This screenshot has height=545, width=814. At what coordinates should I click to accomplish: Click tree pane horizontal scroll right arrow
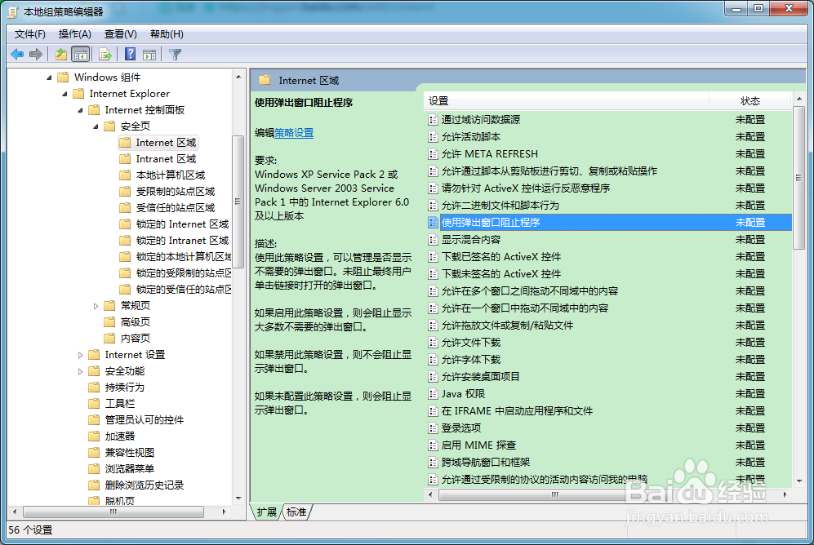pos(225,512)
